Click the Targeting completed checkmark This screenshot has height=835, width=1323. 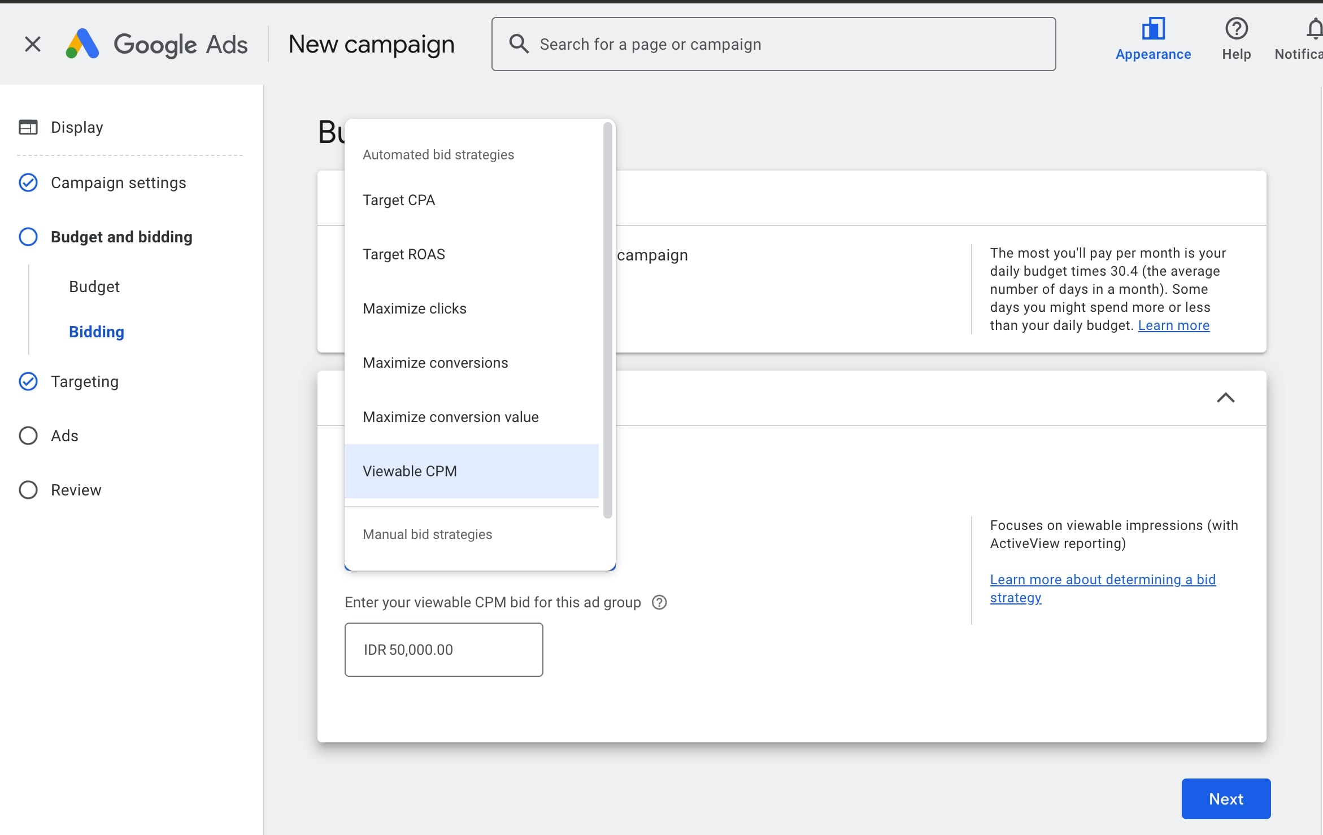tap(28, 381)
